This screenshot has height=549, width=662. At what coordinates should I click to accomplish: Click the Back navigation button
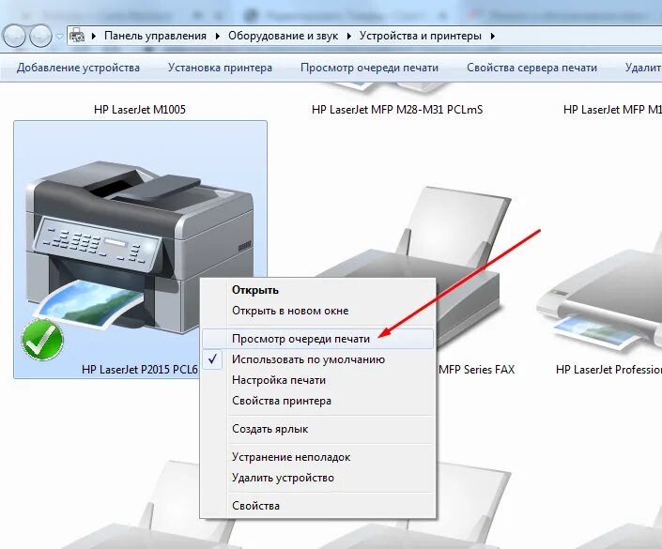tap(14, 36)
